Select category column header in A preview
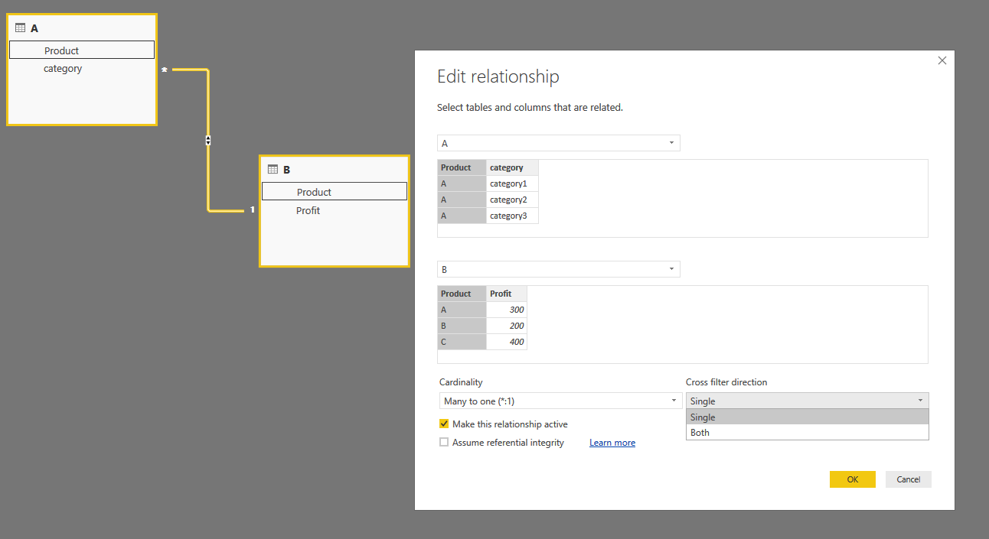 [x=512, y=167]
